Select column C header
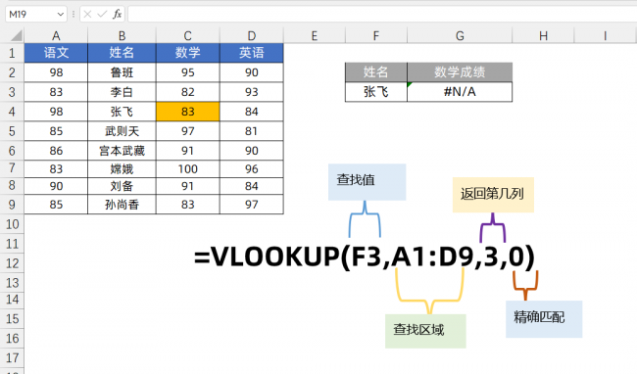637x374 pixels. (x=188, y=35)
